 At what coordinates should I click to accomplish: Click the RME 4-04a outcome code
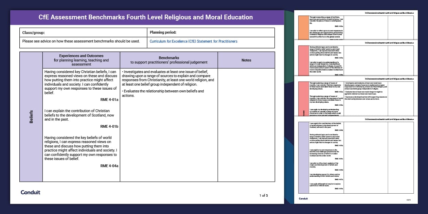click(109, 166)
